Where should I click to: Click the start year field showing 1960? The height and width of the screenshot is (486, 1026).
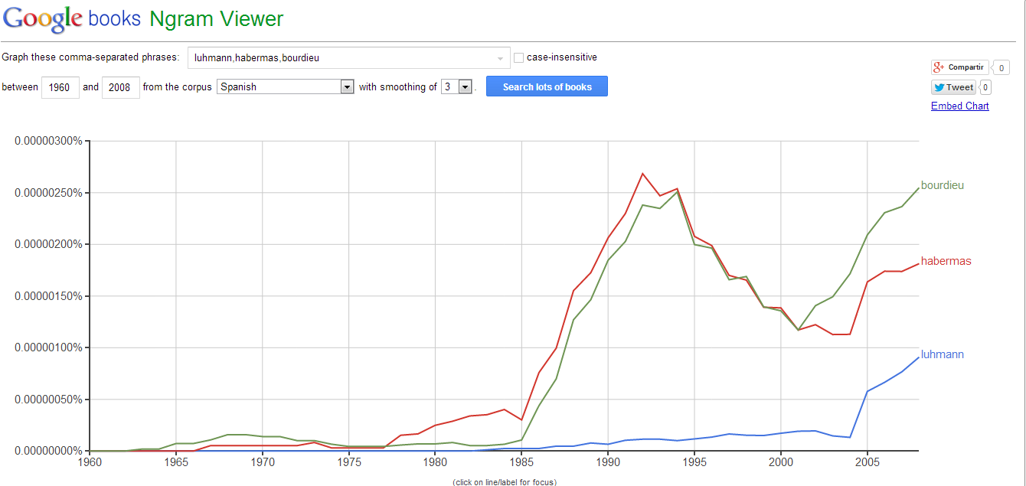tap(60, 87)
